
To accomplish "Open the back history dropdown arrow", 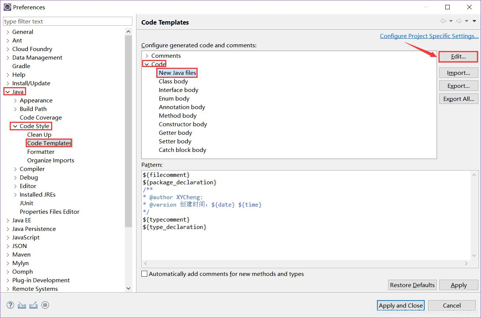I will coord(451,21).
